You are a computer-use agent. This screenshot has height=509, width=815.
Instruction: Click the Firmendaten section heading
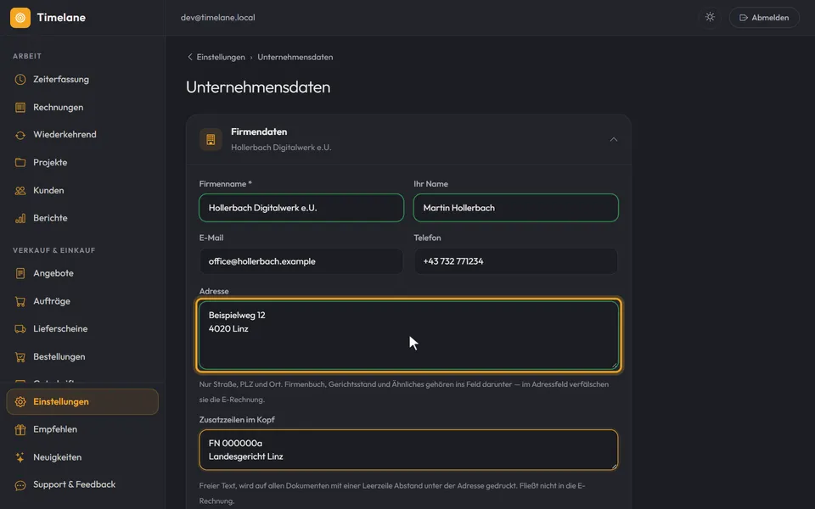pyautogui.click(x=259, y=132)
